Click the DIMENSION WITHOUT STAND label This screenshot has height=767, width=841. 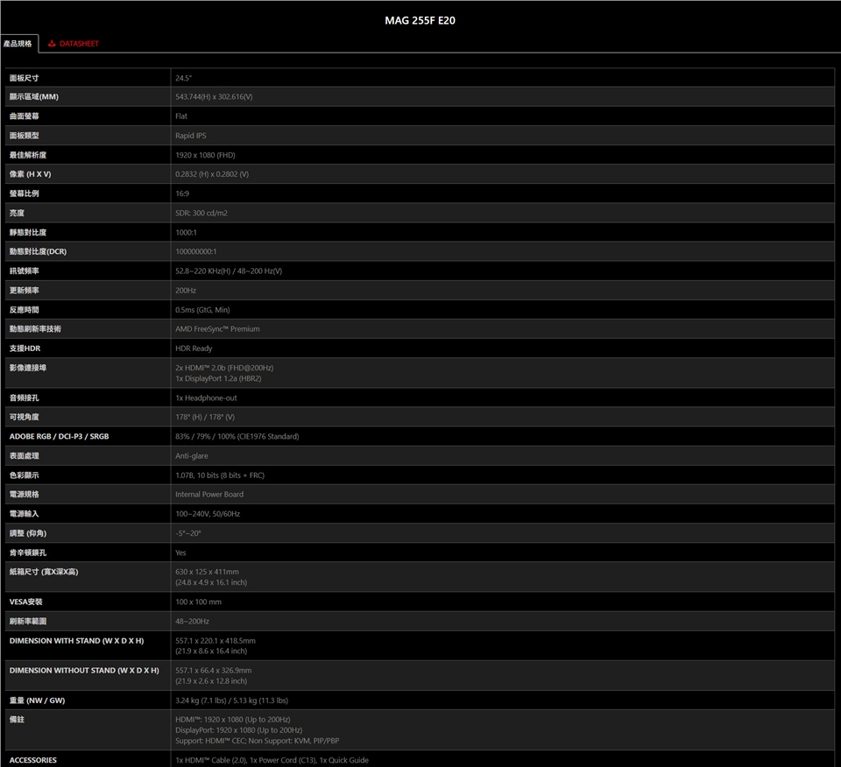click(x=84, y=671)
